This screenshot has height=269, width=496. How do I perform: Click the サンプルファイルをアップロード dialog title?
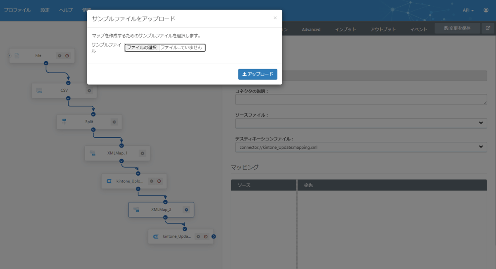tap(134, 19)
